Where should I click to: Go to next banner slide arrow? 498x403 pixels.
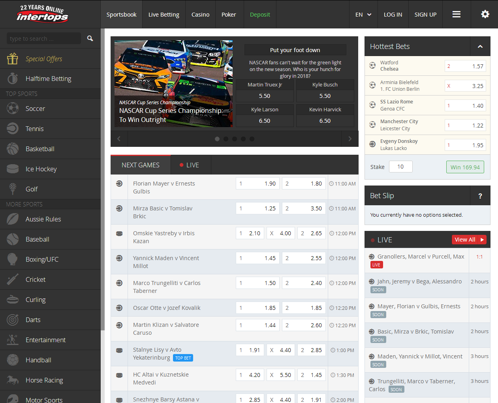350,139
